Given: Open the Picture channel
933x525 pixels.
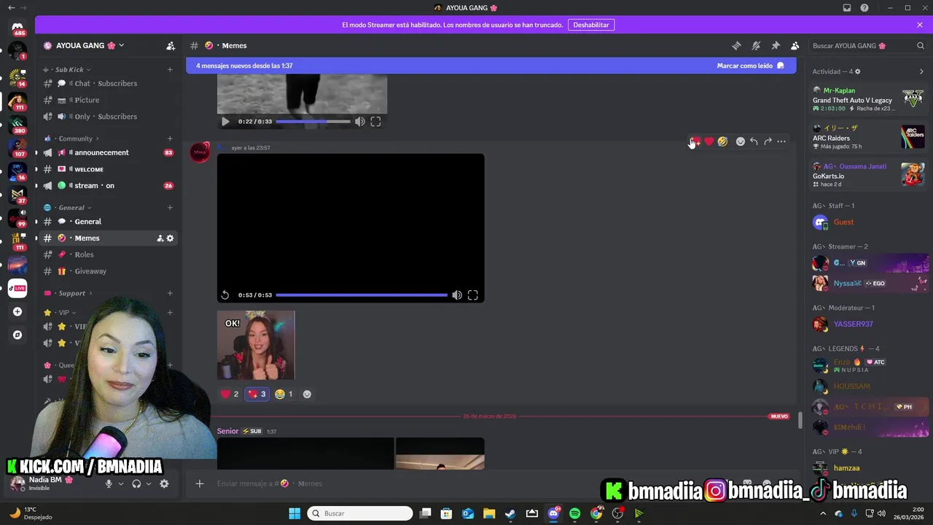Looking at the screenshot, I should [108, 100].
